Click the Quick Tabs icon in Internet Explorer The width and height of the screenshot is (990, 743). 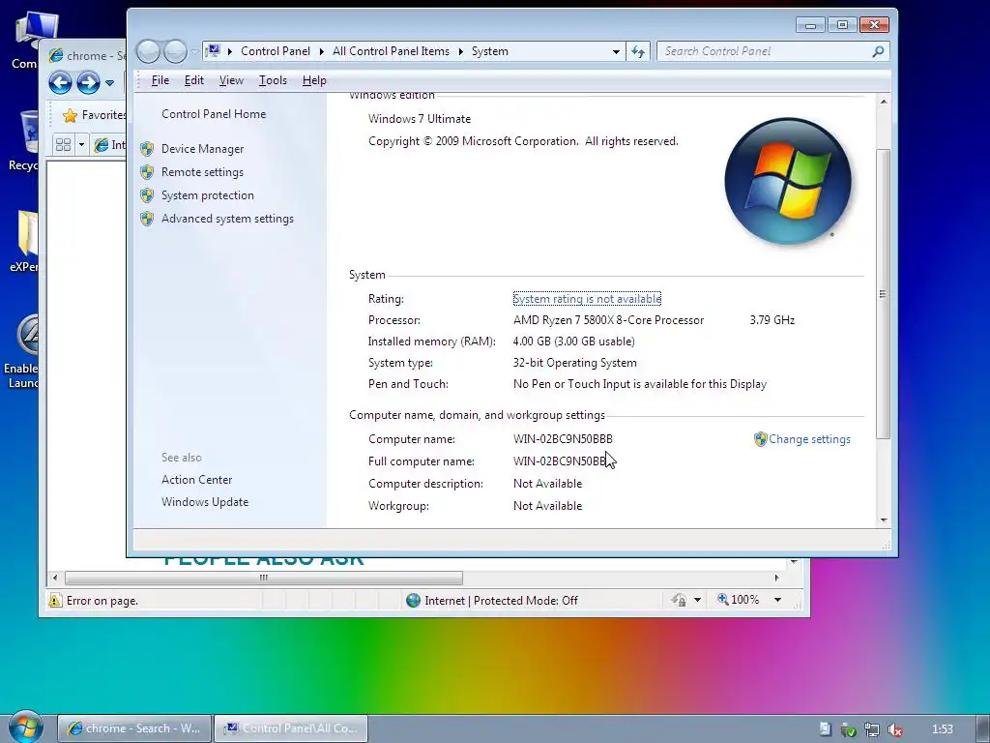pos(63,145)
